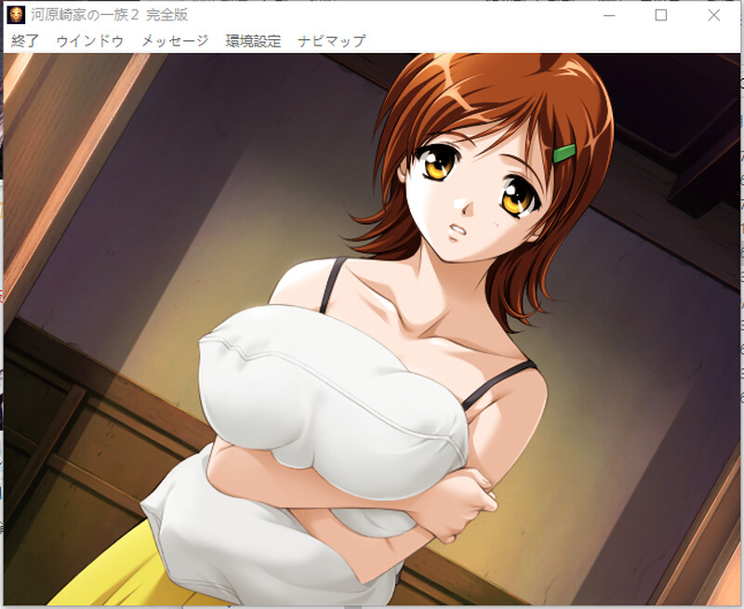Click the game's mask icon in title bar
Image resolution: width=744 pixels, height=609 pixels.
16,15
